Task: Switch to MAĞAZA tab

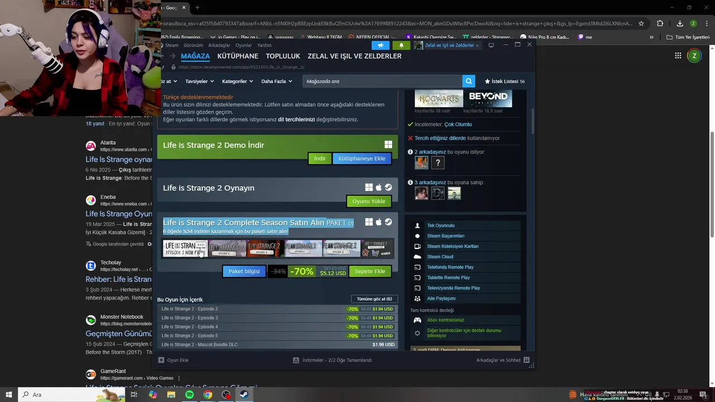Action: [x=195, y=56]
